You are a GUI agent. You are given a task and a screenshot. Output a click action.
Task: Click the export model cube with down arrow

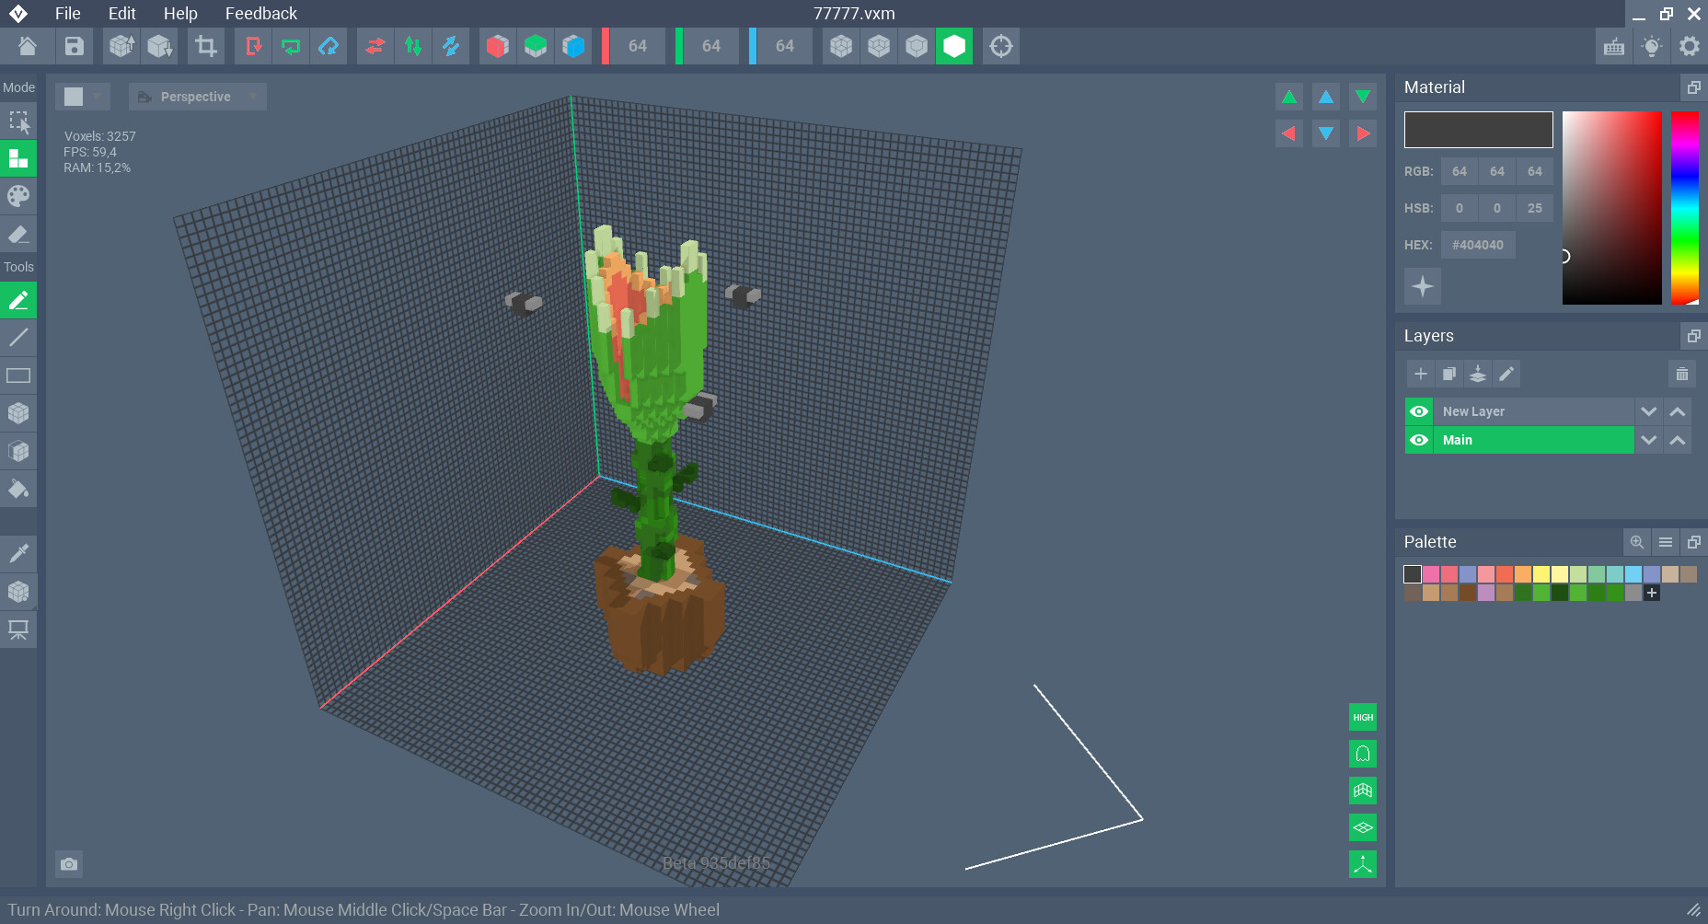[x=160, y=46]
